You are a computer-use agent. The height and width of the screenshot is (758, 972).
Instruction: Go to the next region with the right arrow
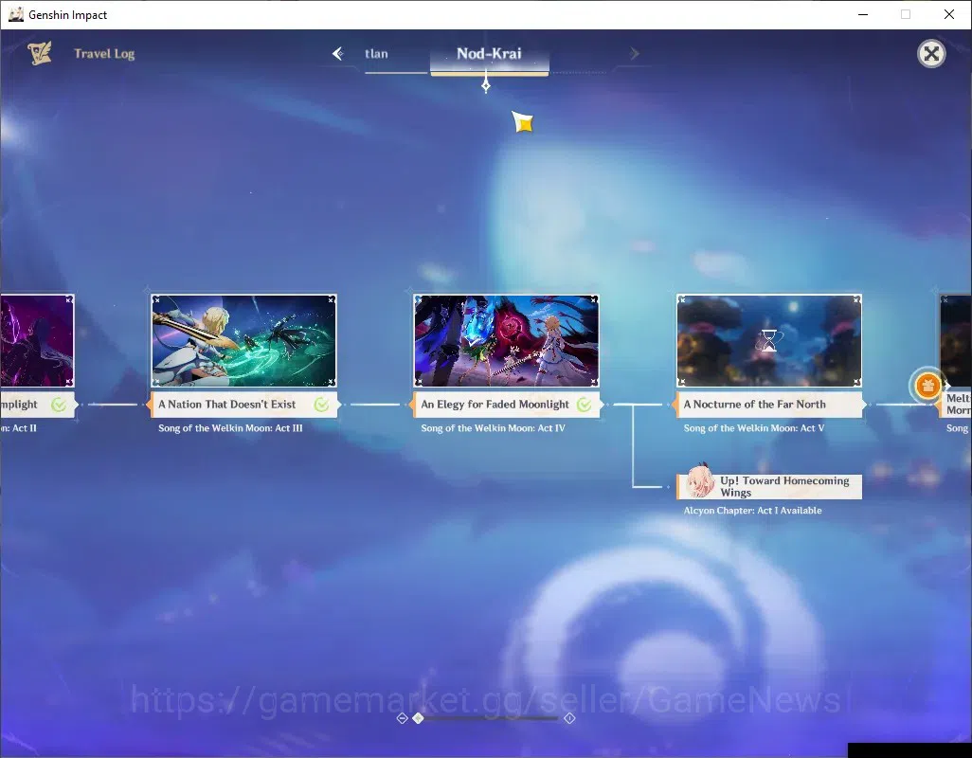click(x=634, y=54)
